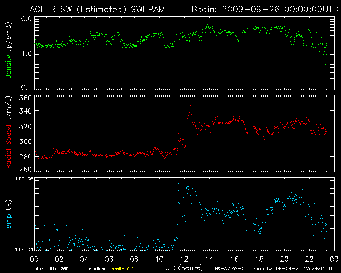Click the 'created:2009-09-26 23:29:04UTC' timestamp
The image size is (341, 273).
293,269
